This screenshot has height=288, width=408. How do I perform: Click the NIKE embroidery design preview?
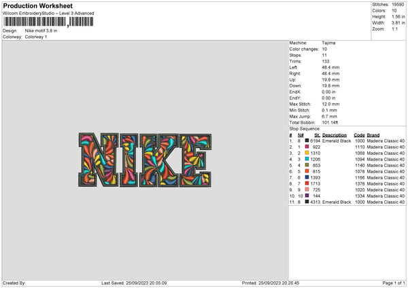pos(145,160)
